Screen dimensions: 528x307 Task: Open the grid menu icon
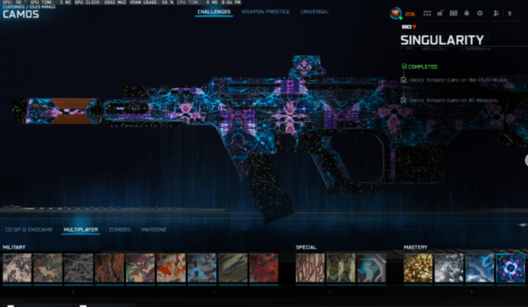[427, 14]
